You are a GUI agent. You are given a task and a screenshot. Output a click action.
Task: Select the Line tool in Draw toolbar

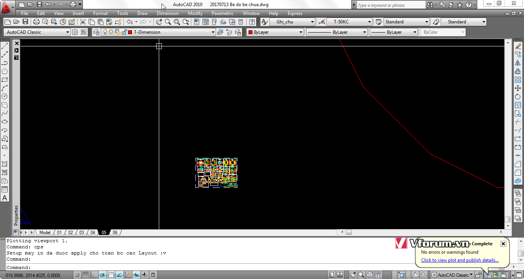click(x=5, y=46)
